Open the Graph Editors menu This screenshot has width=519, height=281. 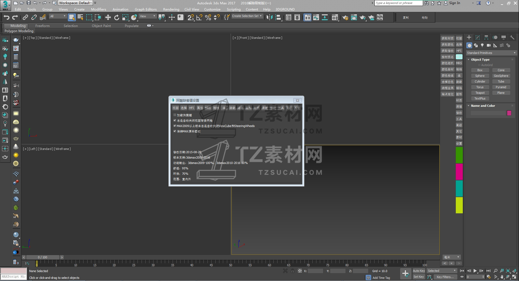coord(146,9)
